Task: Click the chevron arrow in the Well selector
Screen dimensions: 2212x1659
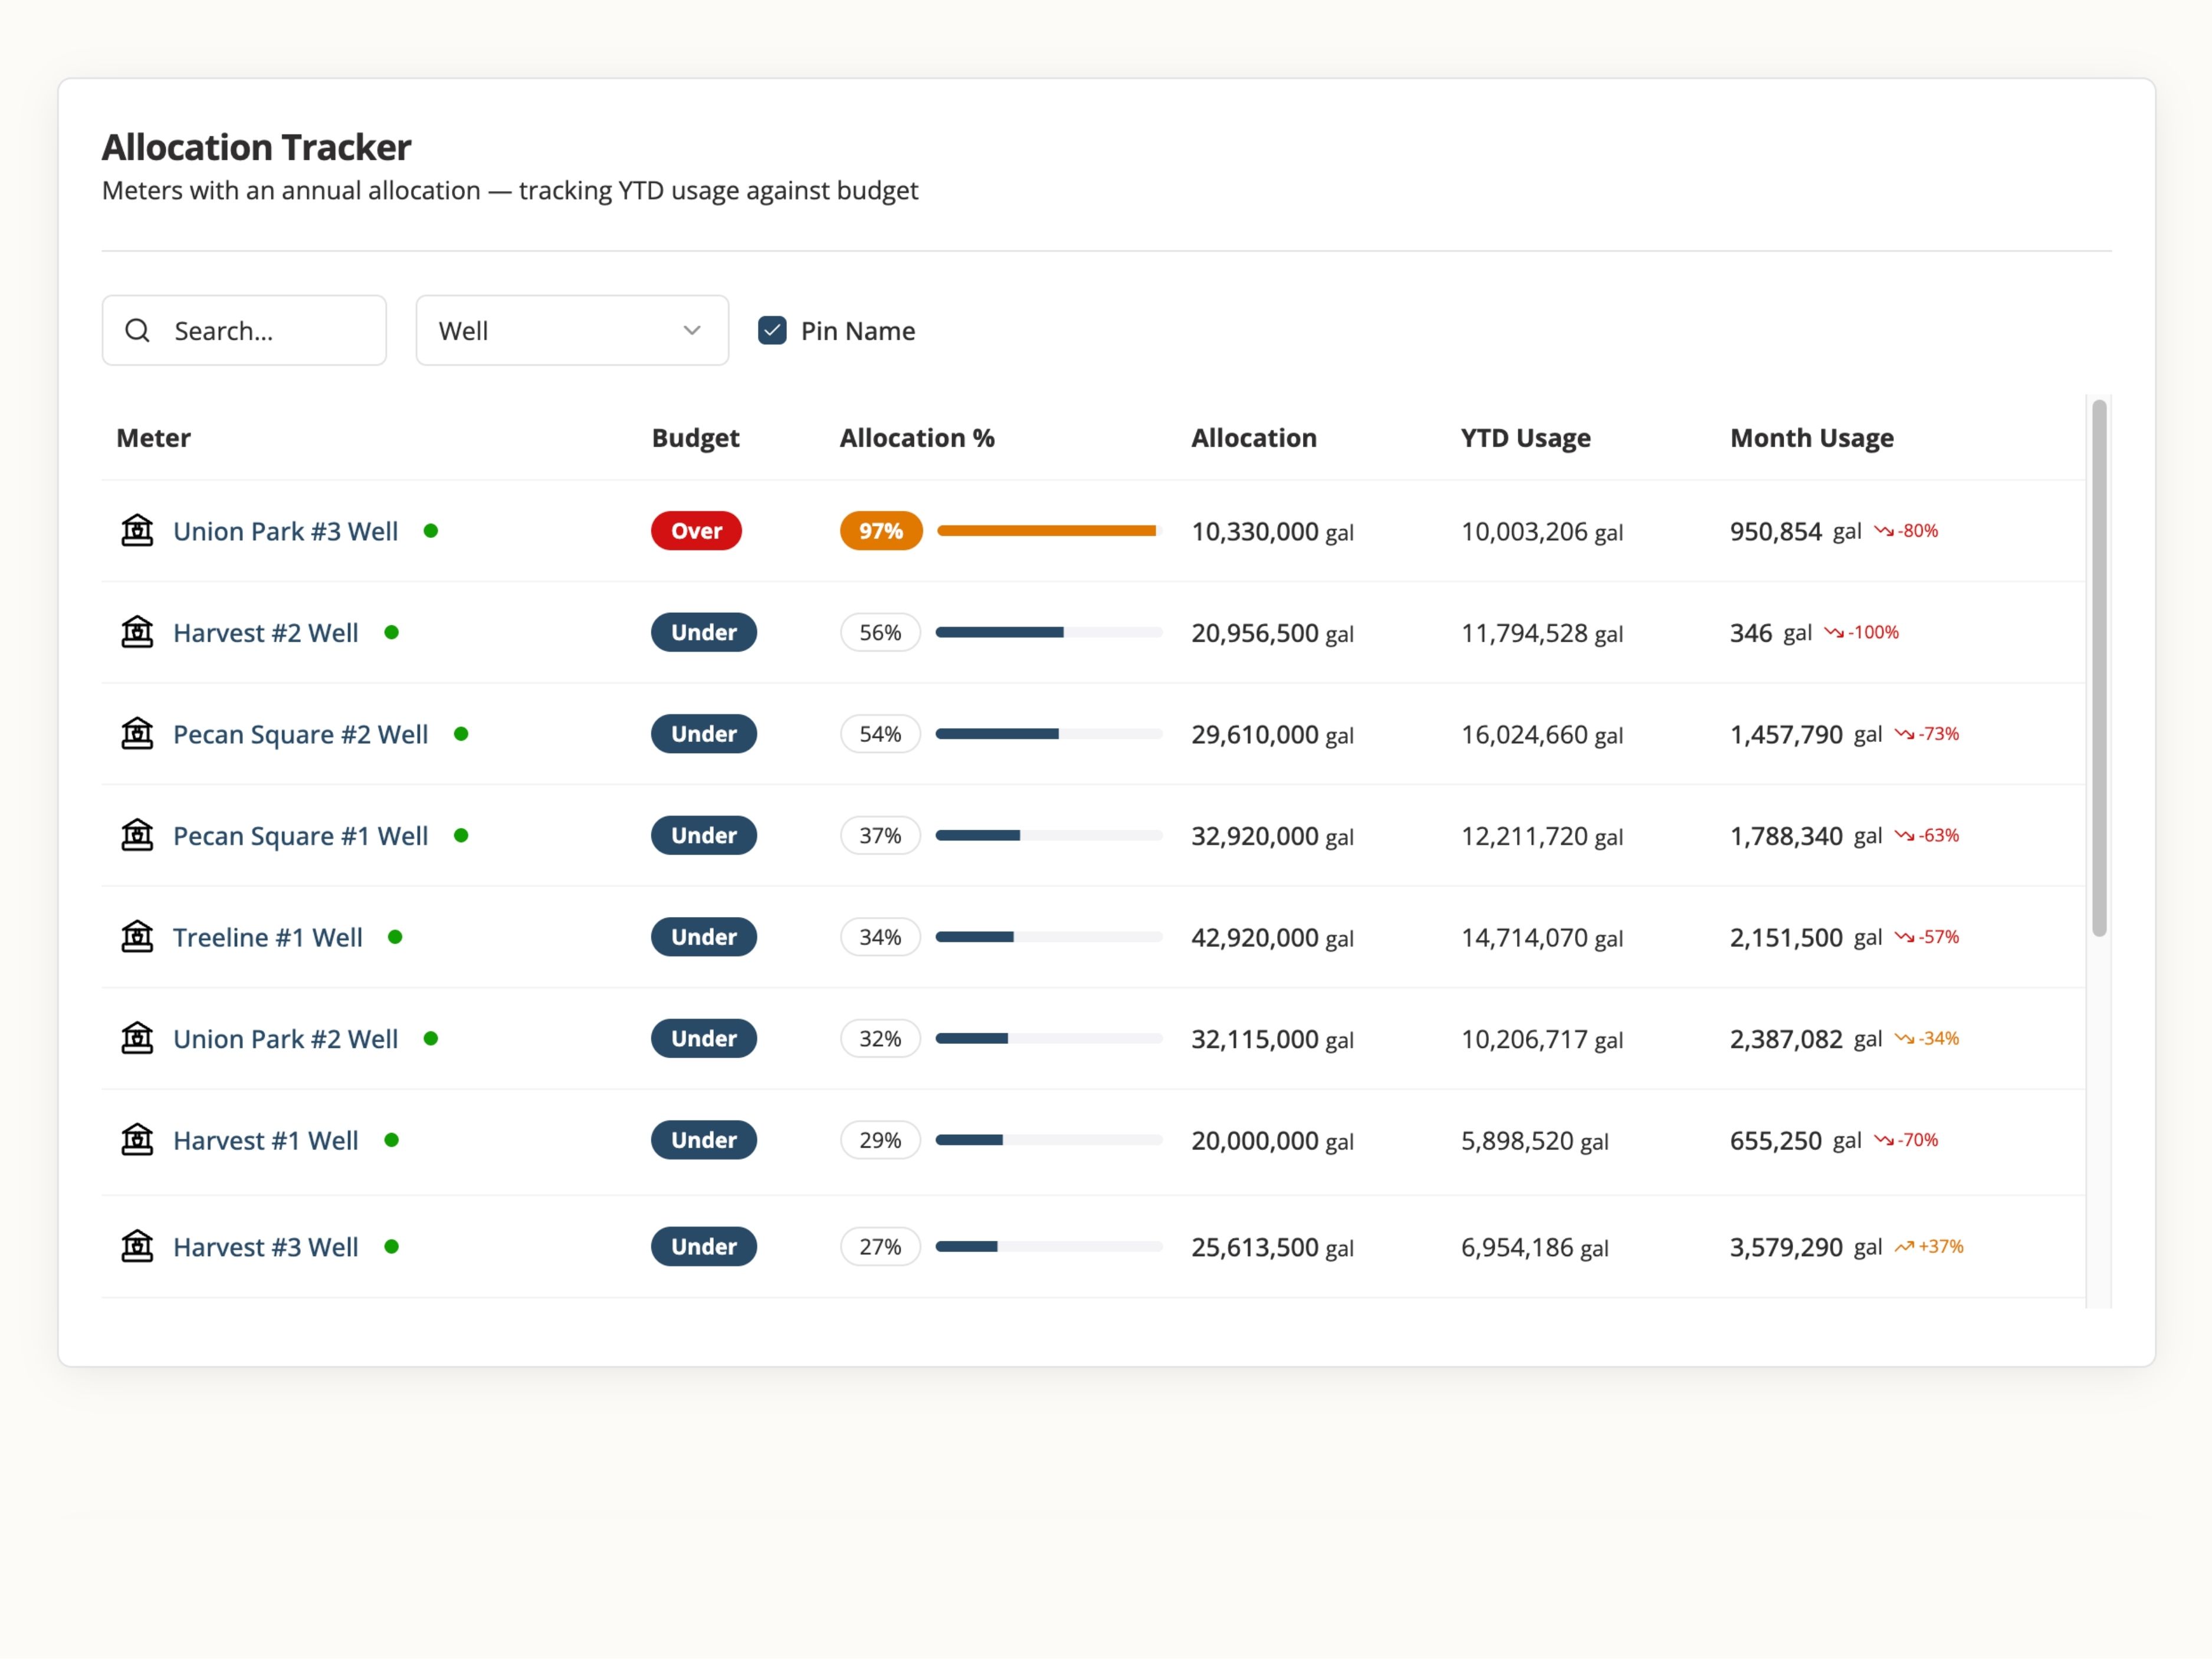Action: tap(692, 331)
